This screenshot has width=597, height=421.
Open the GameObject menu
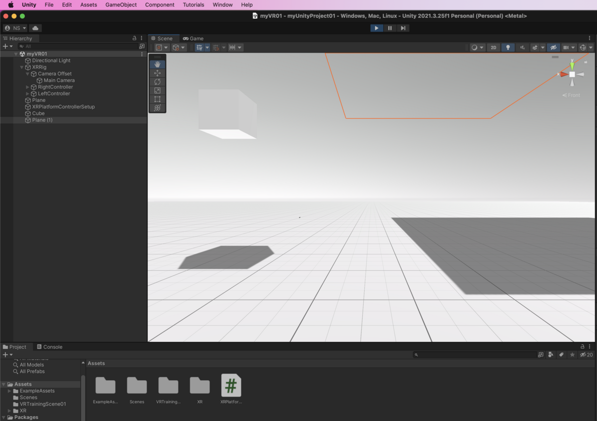tap(121, 4)
